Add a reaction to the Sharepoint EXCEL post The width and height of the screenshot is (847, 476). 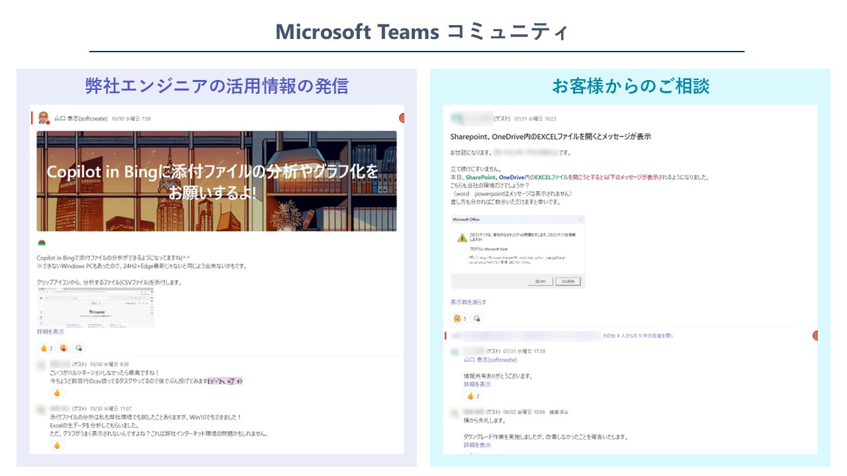(x=477, y=319)
